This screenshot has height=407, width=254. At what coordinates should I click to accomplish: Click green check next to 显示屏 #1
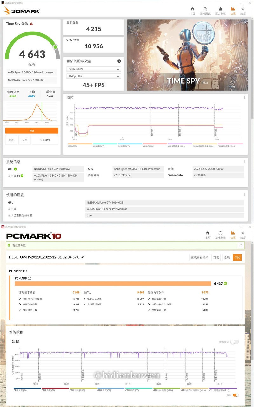point(22,176)
